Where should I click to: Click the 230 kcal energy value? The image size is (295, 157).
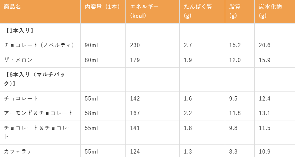(x=135, y=45)
